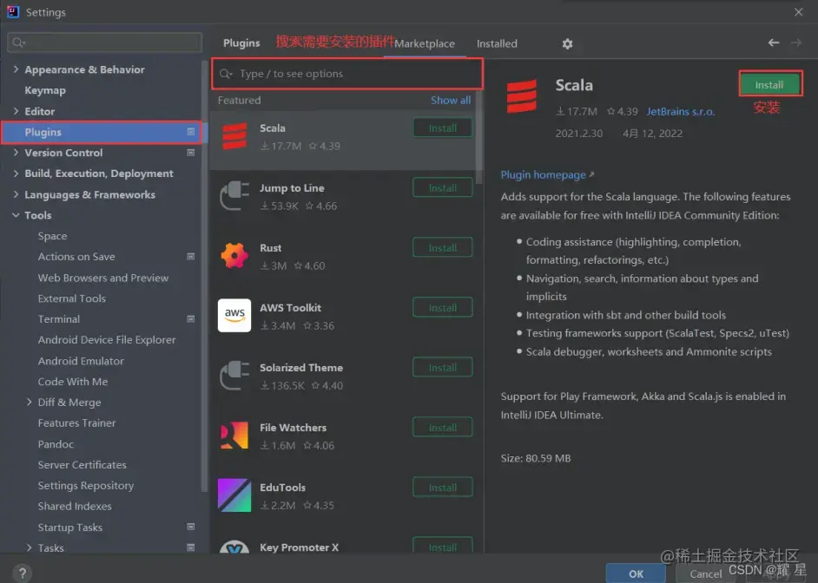
Task: Expand the Editor settings section
Action: coord(16,111)
